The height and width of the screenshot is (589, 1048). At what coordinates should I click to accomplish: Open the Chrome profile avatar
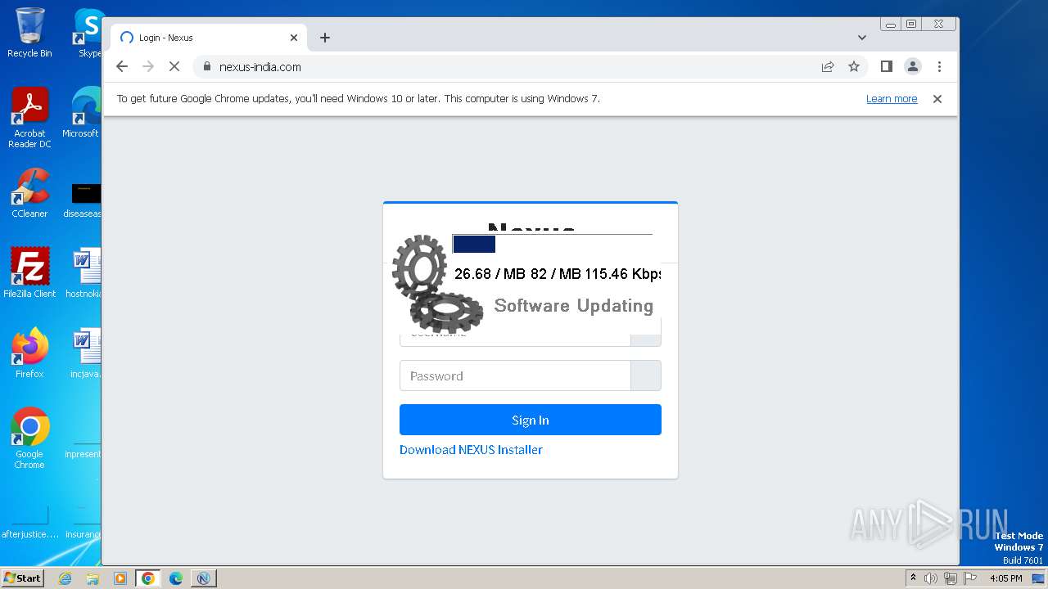coord(913,67)
